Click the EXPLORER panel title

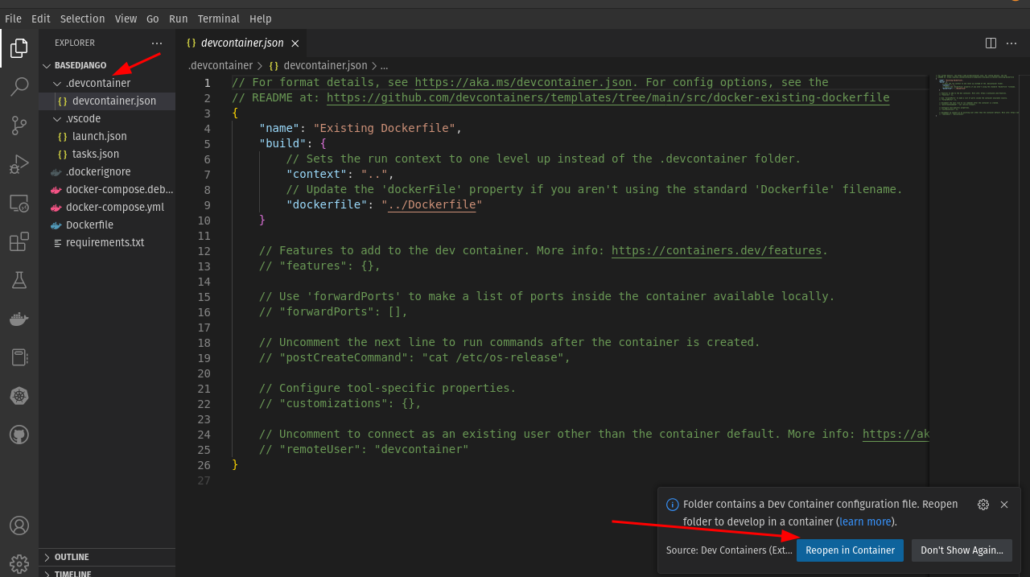pos(75,43)
